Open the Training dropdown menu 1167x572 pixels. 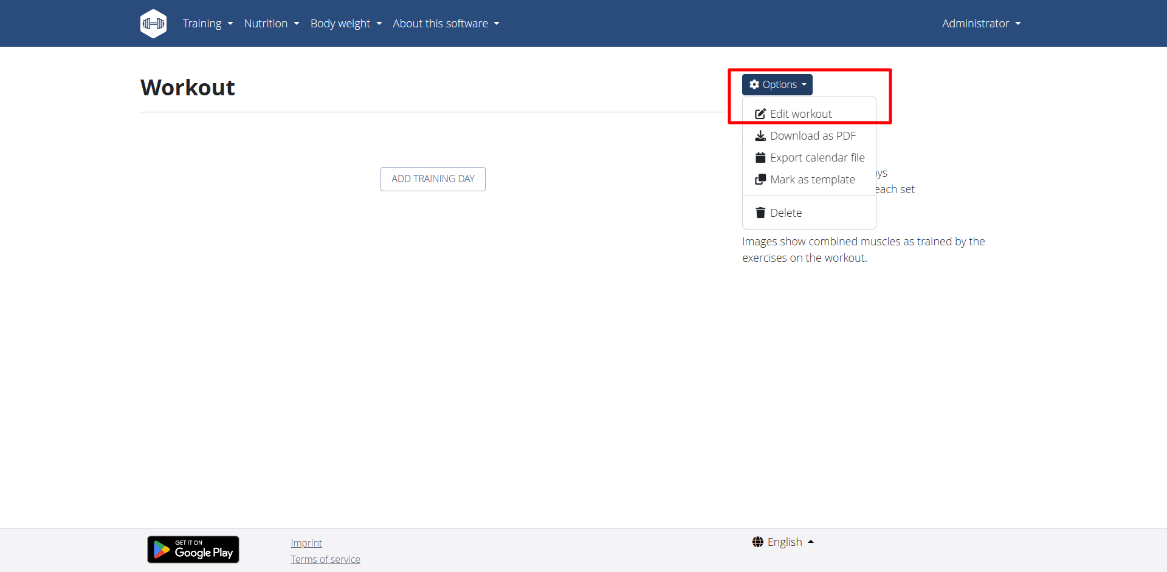(x=207, y=24)
